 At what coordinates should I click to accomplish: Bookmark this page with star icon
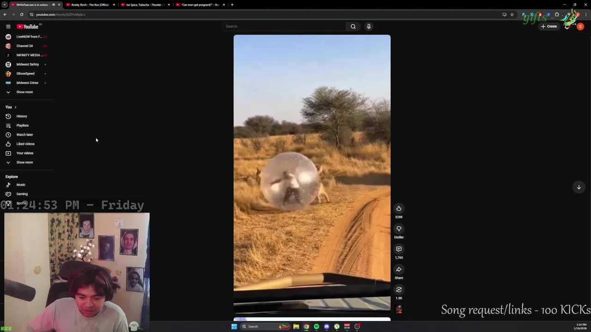(x=512, y=14)
